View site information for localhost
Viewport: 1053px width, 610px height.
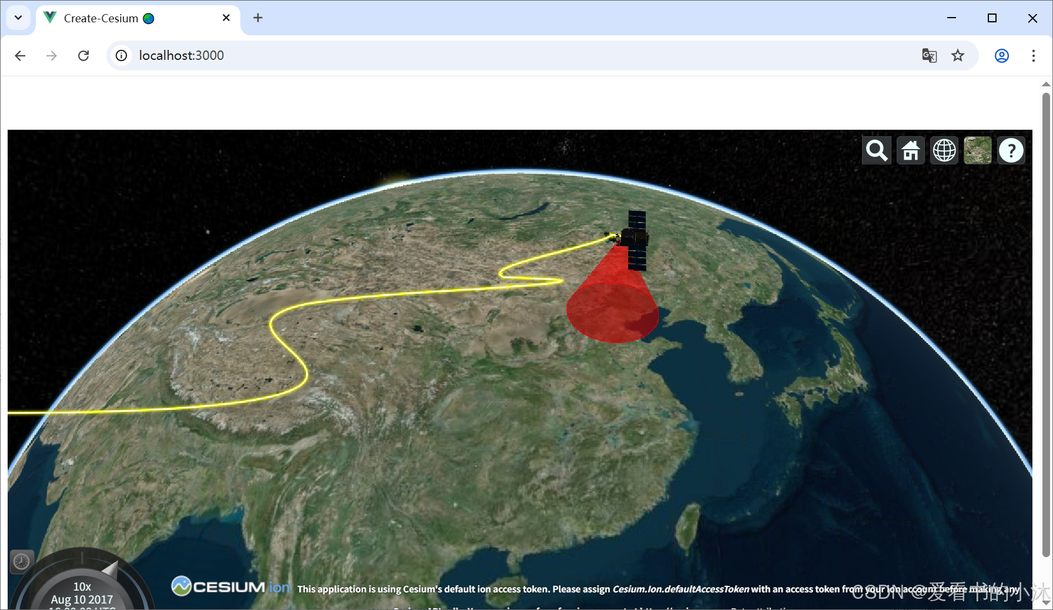121,55
